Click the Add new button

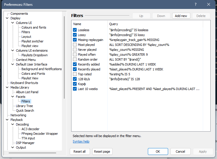tap(181, 16)
